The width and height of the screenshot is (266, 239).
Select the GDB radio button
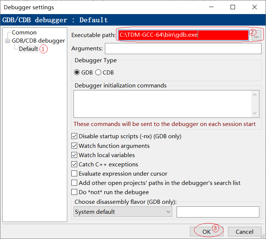click(x=77, y=73)
